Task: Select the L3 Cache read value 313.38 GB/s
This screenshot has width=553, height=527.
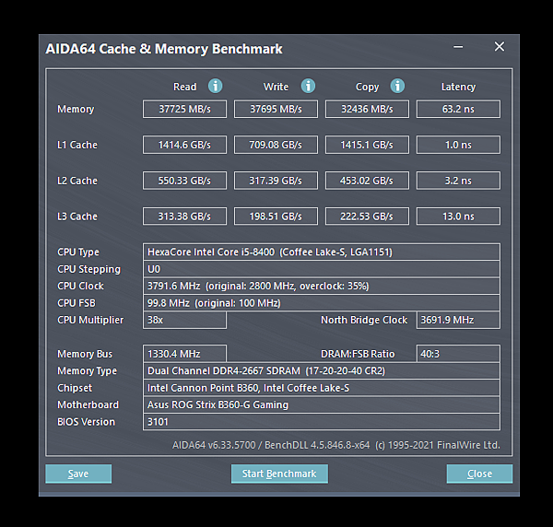Action: (184, 217)
